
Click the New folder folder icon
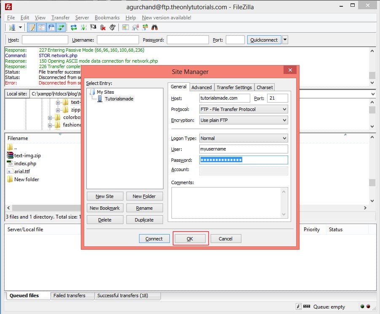tap(10, 179)
